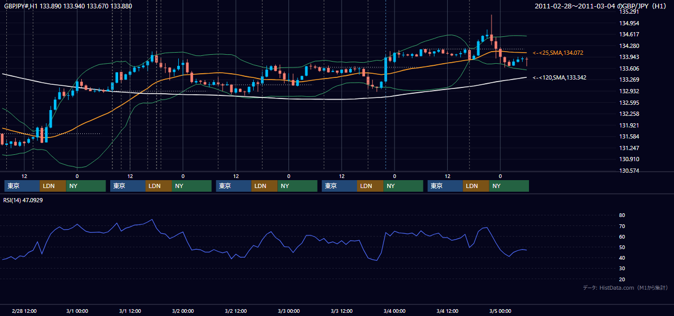Click the 3/3 12:00 time axis label
This screenshot has width=674, height=316.
point(341,311)
